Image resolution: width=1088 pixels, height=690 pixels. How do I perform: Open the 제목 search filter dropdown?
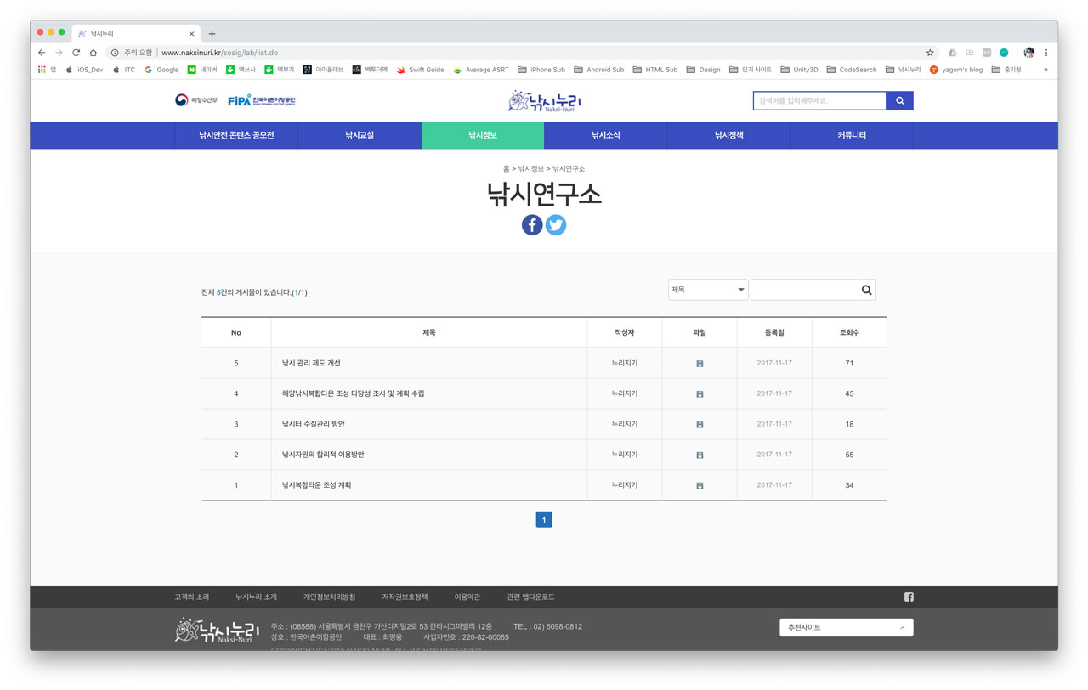(x=707, y=291)
